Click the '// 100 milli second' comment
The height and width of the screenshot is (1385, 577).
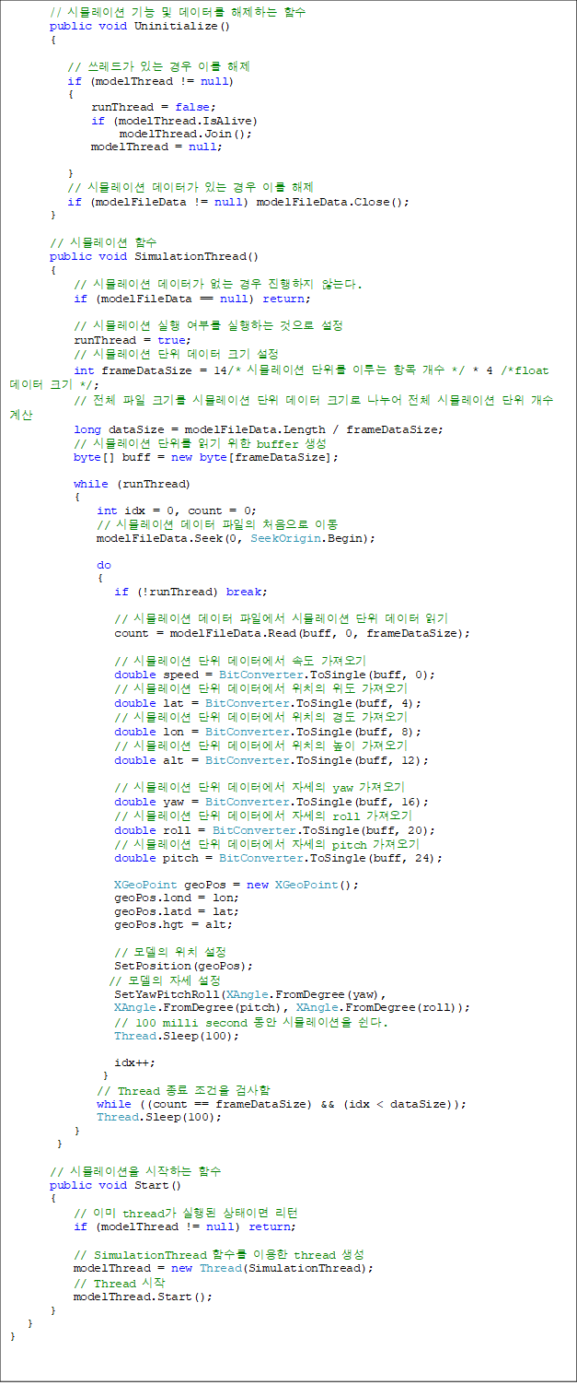(x=251, y=1023)
